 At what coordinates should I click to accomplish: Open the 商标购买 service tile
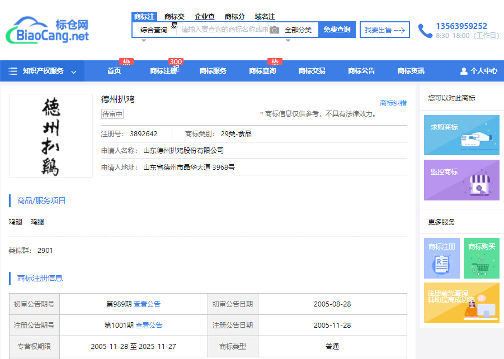click(482, 258)
